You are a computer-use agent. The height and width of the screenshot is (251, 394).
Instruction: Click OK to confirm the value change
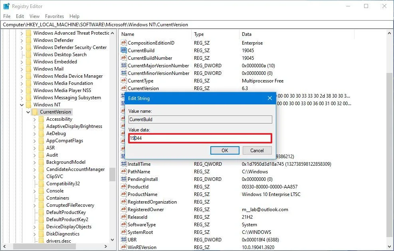[x=224, y=150]
